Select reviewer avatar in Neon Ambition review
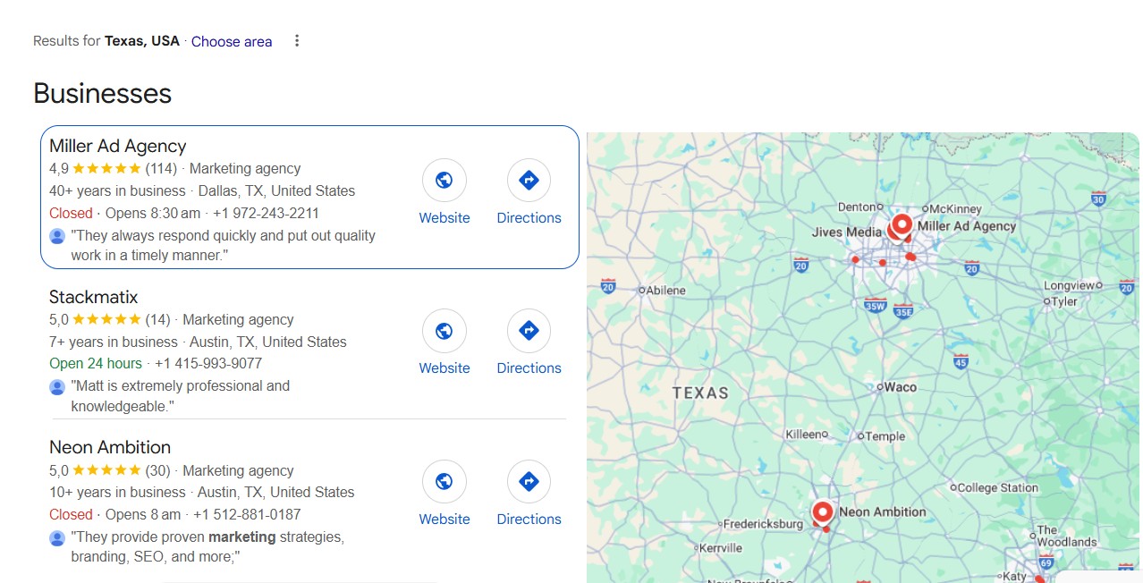The image size is (1143, 583). tap(57, 538)
